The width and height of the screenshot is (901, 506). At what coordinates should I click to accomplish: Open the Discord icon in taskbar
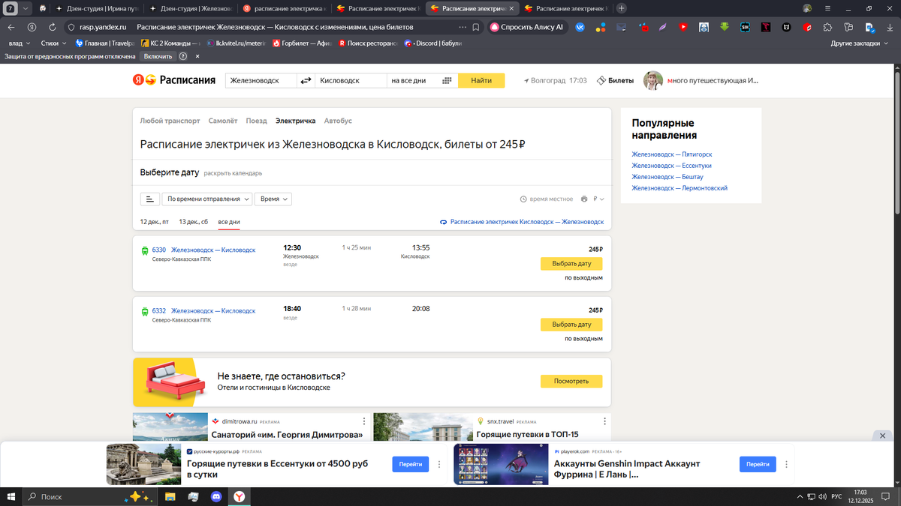click(x=217, y=496)
